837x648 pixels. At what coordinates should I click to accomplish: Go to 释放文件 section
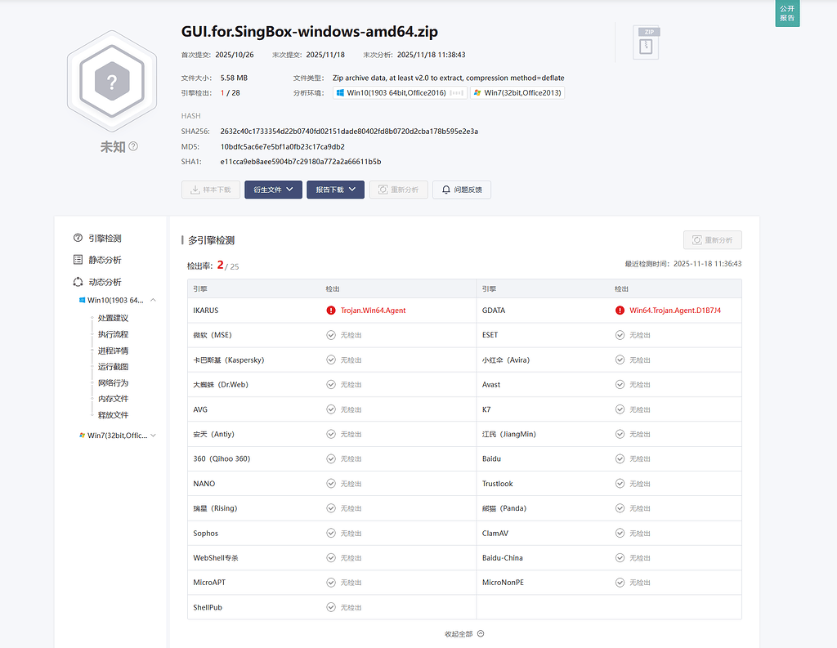coord(113,415)
